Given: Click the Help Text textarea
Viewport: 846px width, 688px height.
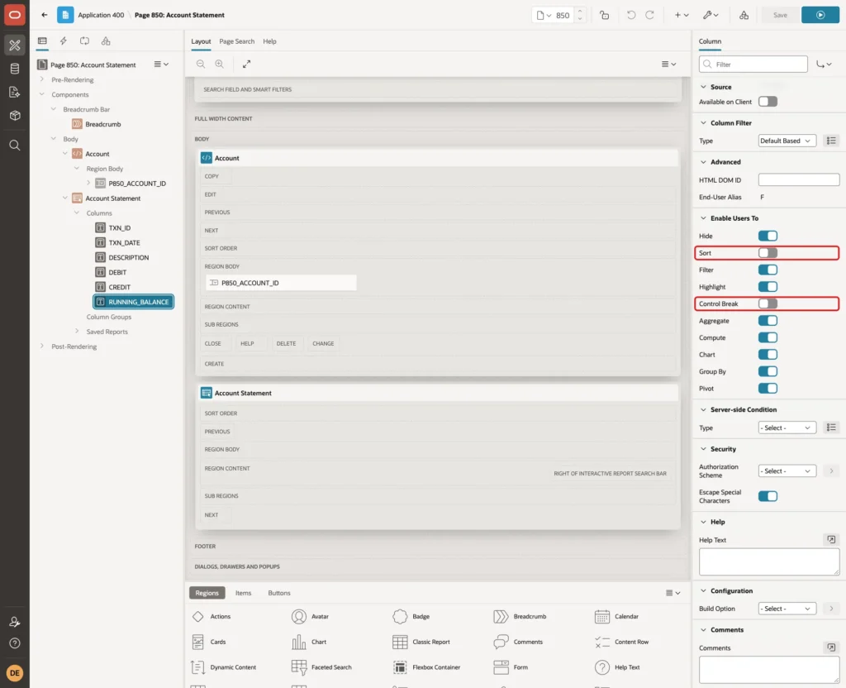Looking at the screenshot, I should (769, 562).
